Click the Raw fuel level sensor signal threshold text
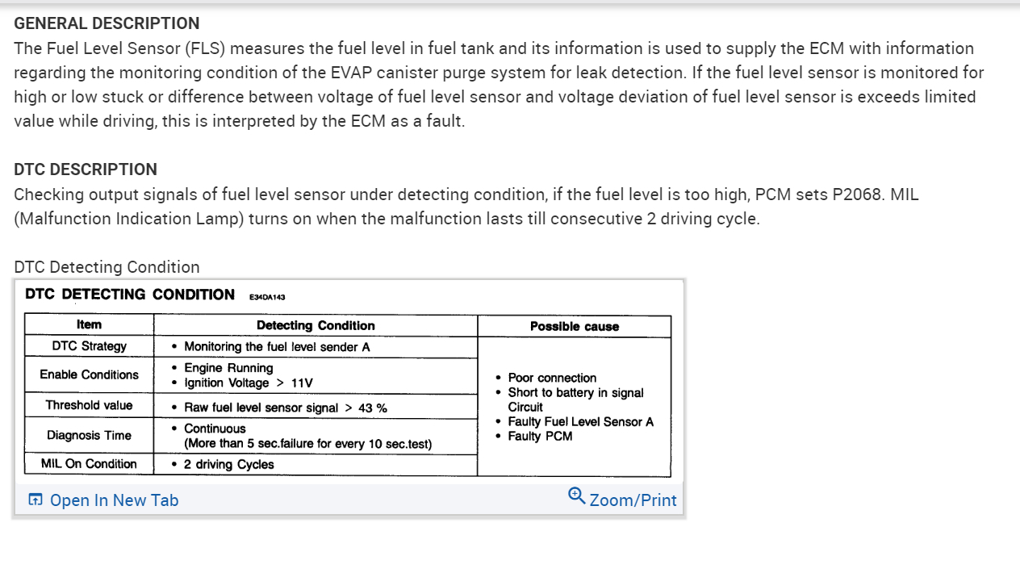Viewport: 1020px width, 573px height. 285,408
